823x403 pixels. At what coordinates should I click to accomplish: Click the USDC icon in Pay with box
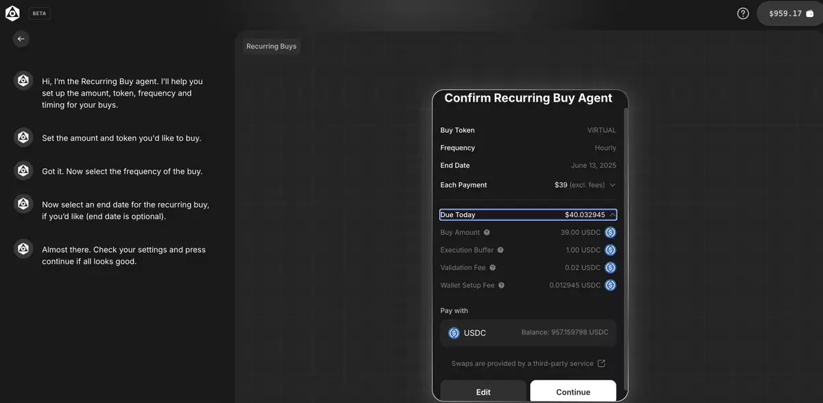(454, 333)
